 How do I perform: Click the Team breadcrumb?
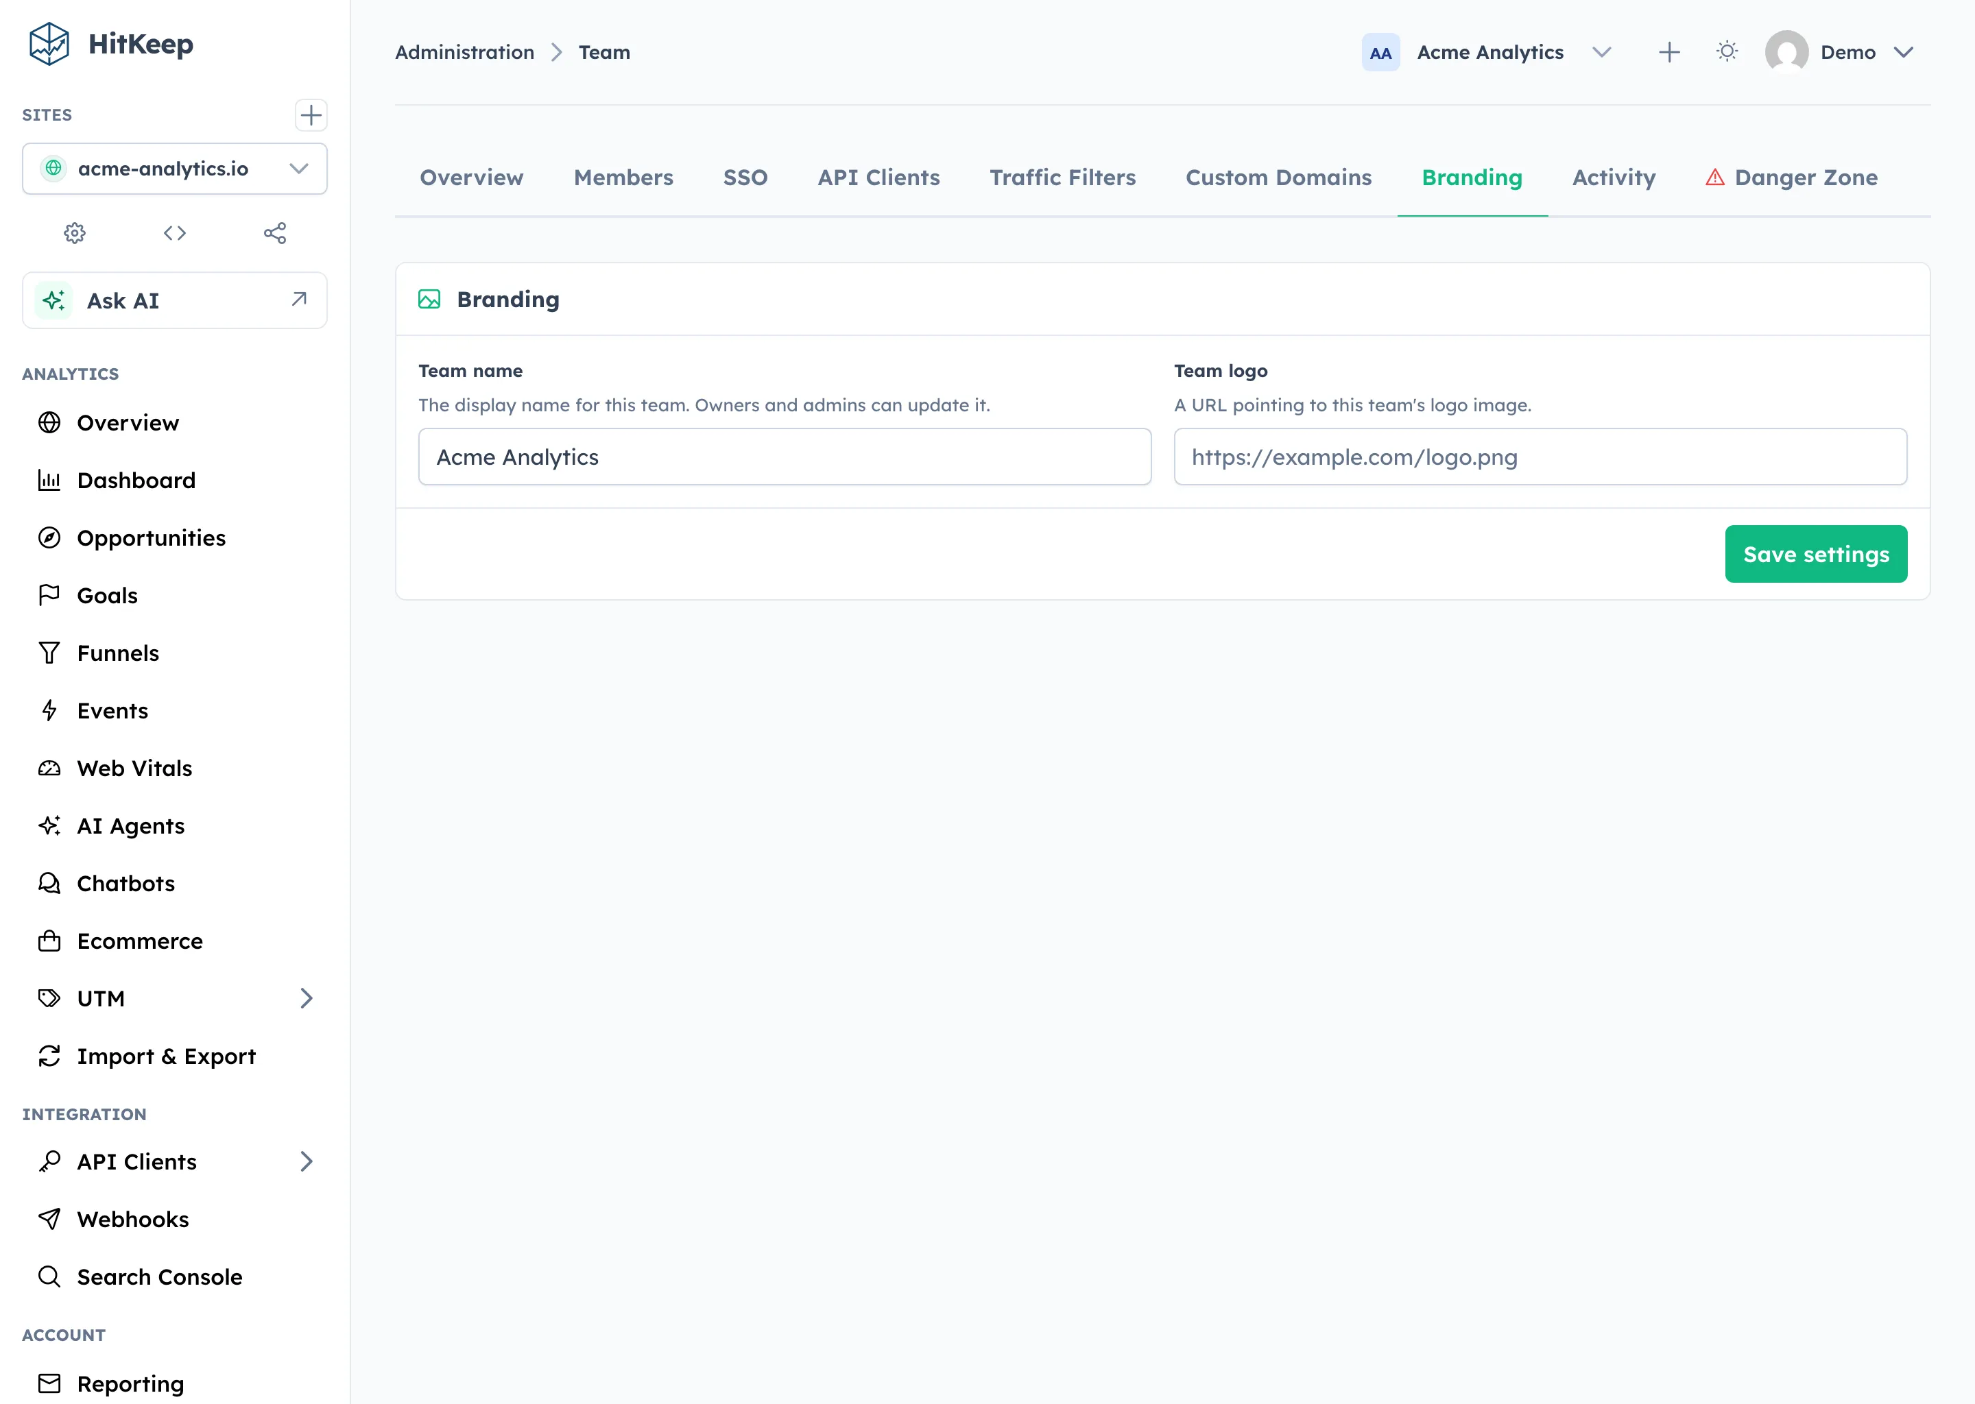pos(603,52)
